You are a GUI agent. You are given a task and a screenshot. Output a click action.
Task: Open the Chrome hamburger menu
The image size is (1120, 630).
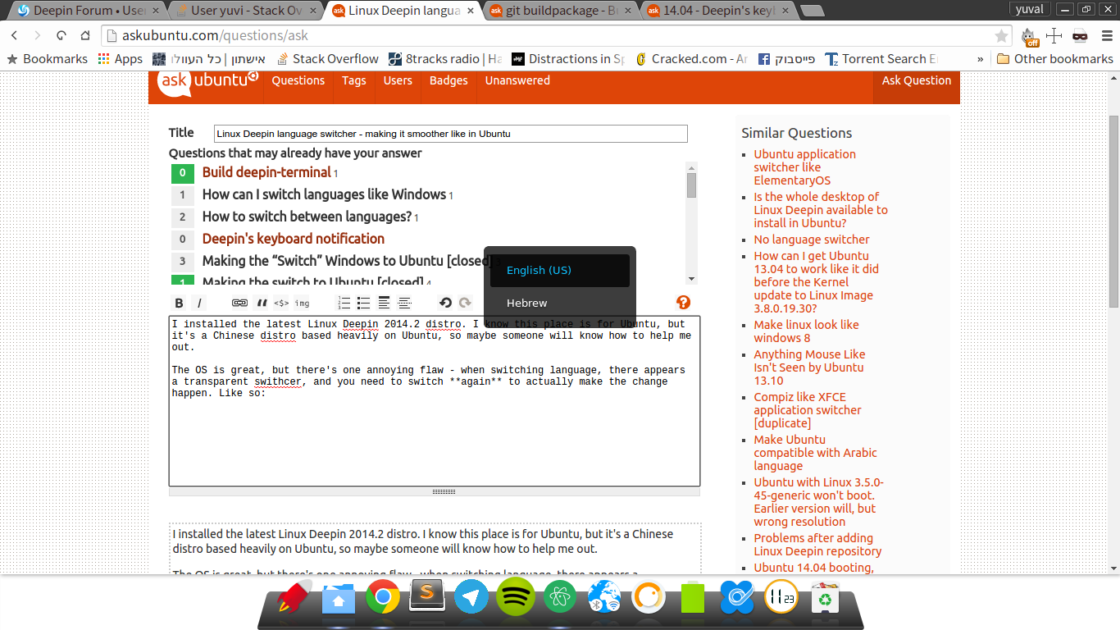point(1106,36)
